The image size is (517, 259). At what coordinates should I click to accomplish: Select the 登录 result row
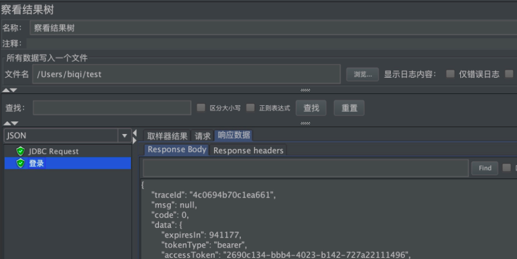tap(68, 163)
